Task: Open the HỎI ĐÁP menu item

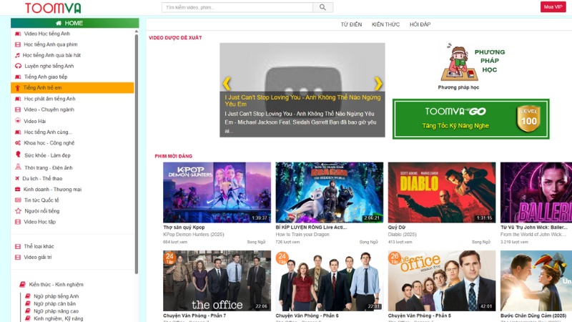Action: point(420,24)
